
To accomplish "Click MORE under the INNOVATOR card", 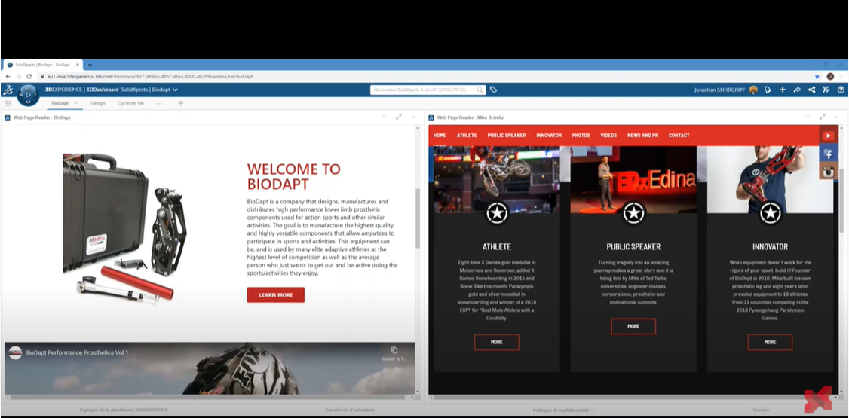I will click(x=770, y=342).
